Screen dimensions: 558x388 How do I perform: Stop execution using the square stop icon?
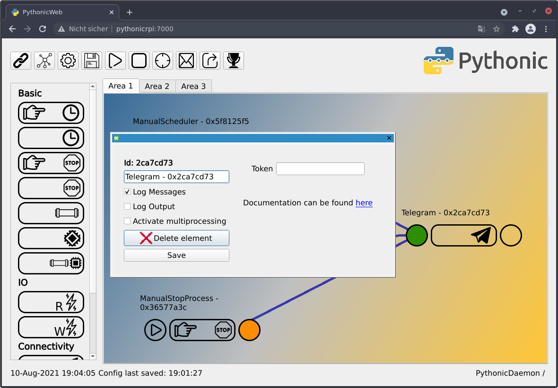(139, 61)
